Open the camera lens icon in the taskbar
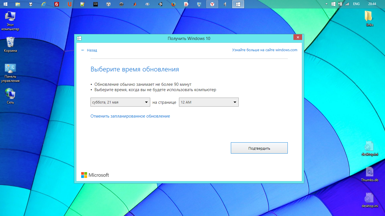 tap(121, 4)
